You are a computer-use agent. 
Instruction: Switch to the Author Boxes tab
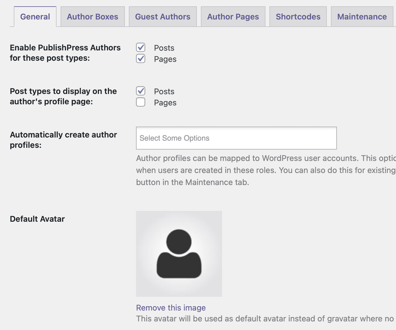92,17
